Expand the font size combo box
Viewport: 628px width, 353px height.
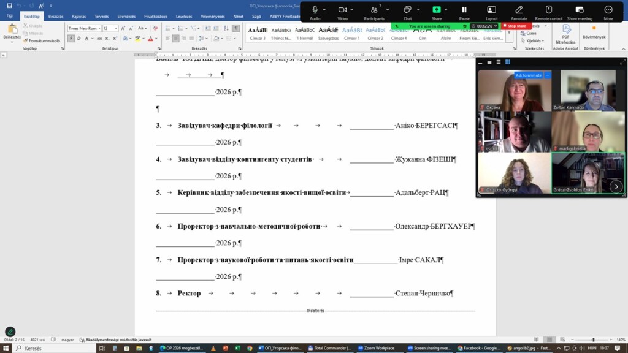tap(115, 28)
